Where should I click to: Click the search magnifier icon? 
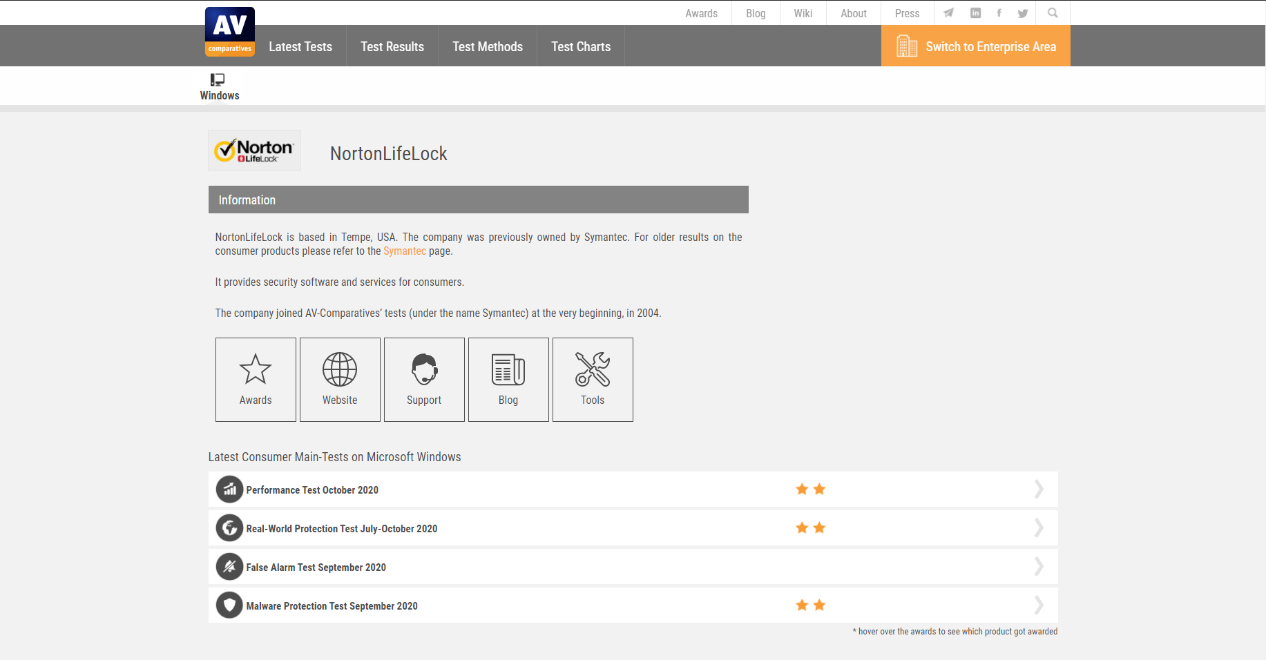point(1053,13)
